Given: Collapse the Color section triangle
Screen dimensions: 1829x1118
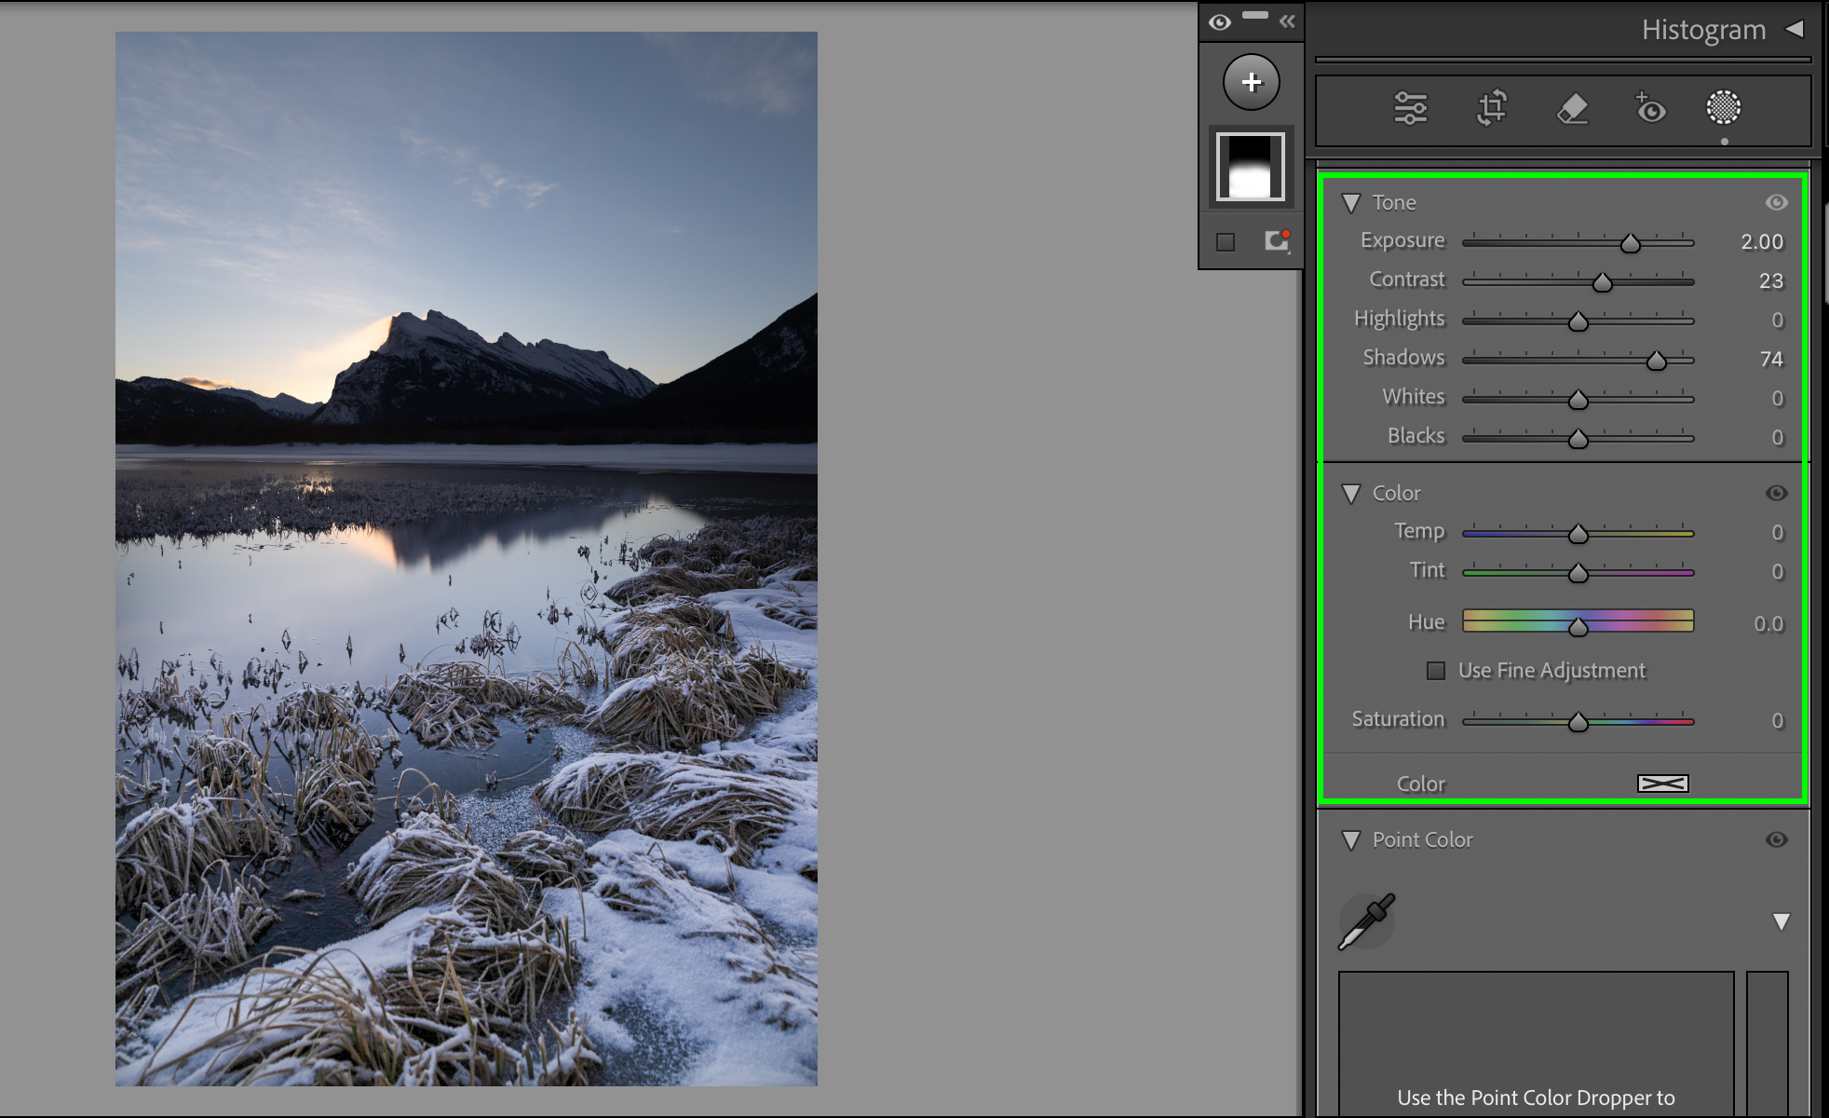Looking at the screenshot, I should click(x=1351, y=493).
